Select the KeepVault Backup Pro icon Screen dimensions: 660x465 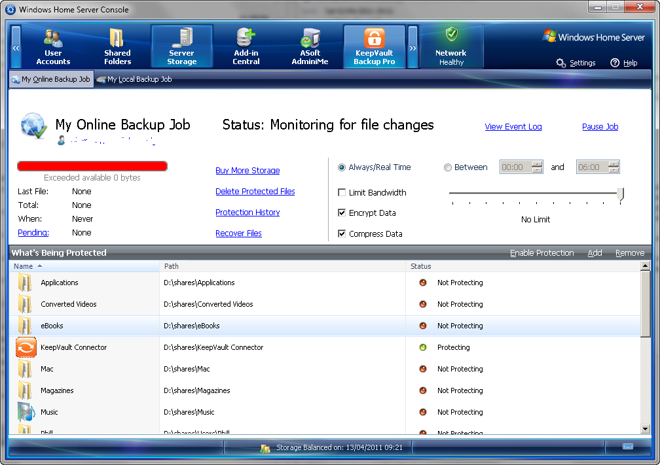(375, 38)
